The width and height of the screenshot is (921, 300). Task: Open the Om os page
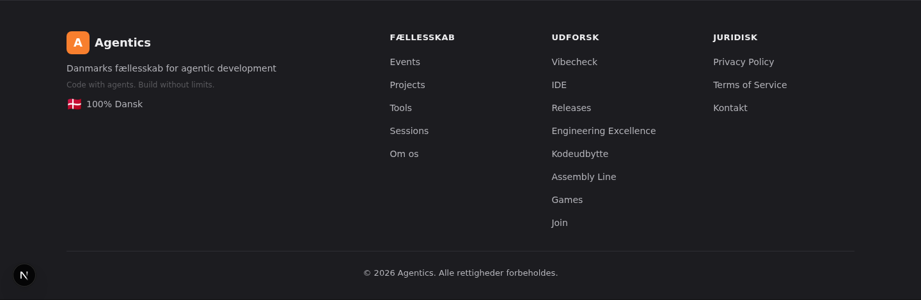click(x=404, y=154)
